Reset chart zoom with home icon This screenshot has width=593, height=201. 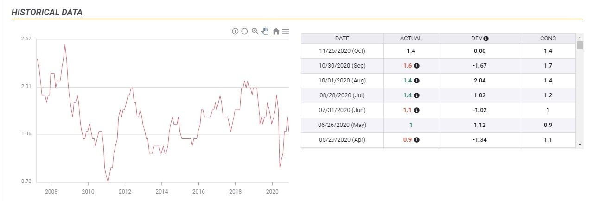tap(276, 31)
